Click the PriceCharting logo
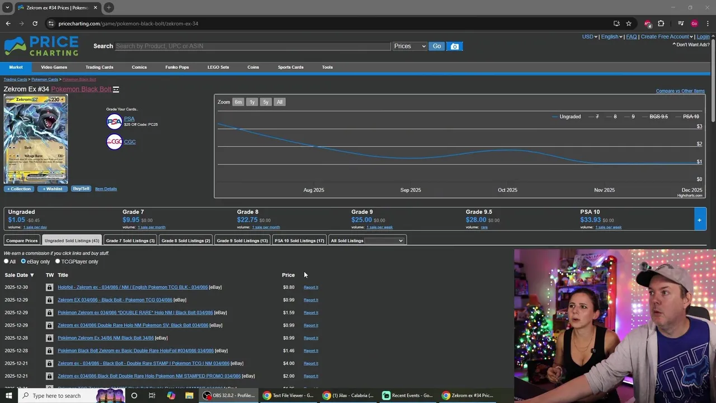Viewport: 716px width, 403px height. coord(41,46)
